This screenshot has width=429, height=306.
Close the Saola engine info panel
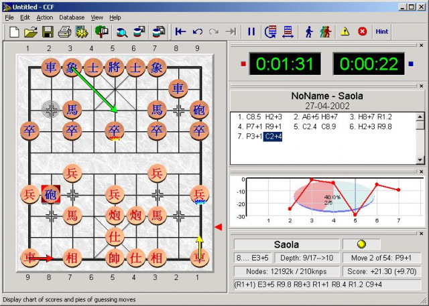pyautogui.click(x=422, y=234)
